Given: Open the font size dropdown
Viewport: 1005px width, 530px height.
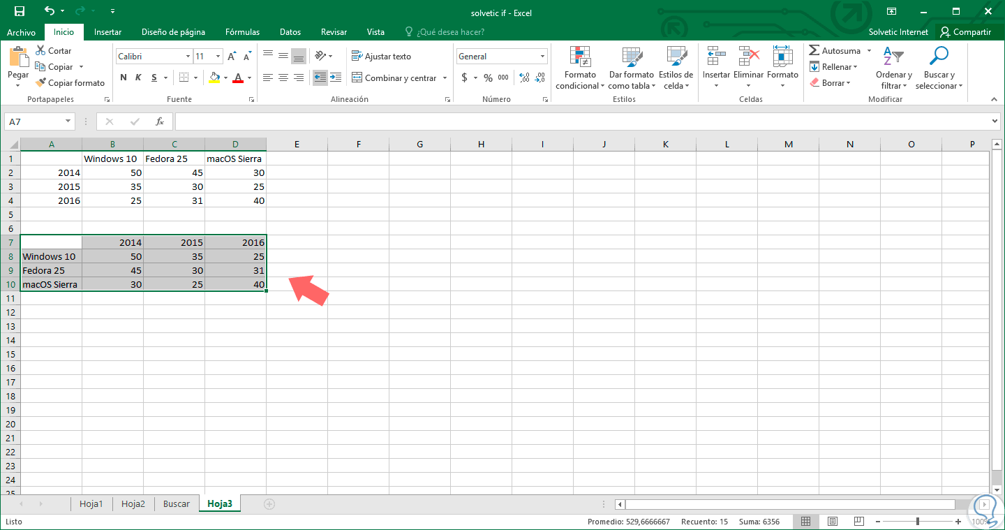Looking at the screenshot, I should pos(218,57).
